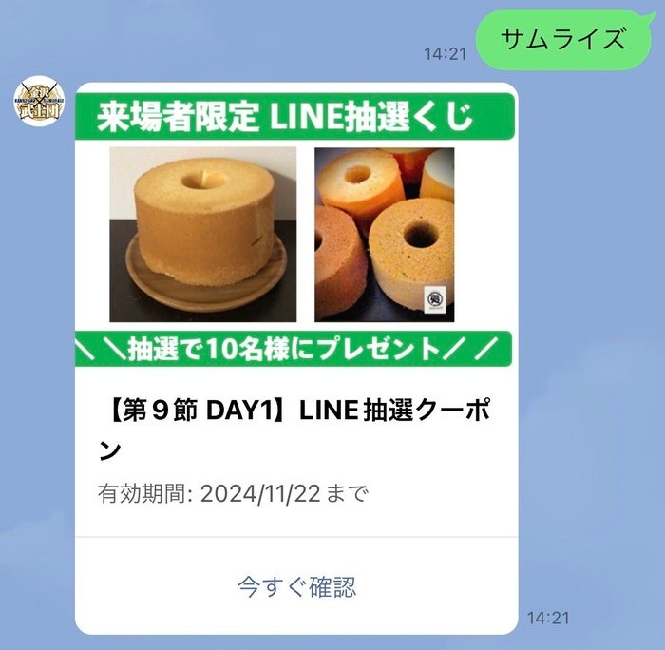Tap the pink chiffon cake at photo's lower left
The height and width of the screenshot is (650, 665).
(338, 265)
